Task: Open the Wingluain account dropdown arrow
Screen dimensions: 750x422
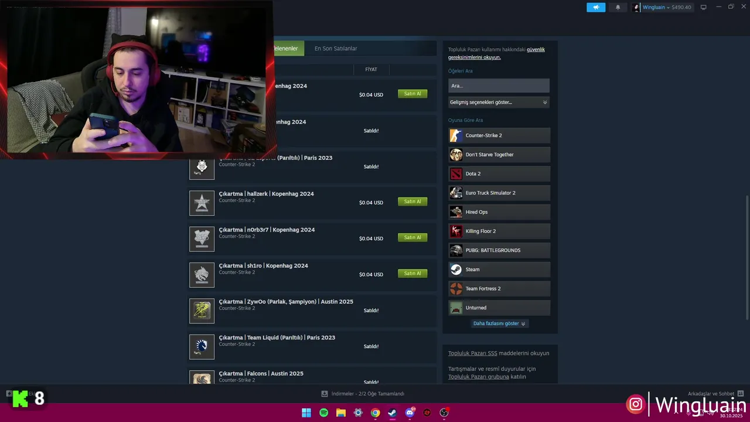Action: pos(668,8)
